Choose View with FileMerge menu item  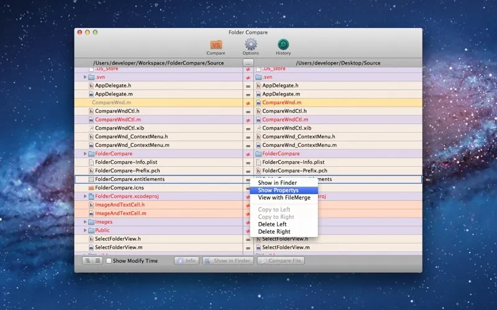pos(284,198)
